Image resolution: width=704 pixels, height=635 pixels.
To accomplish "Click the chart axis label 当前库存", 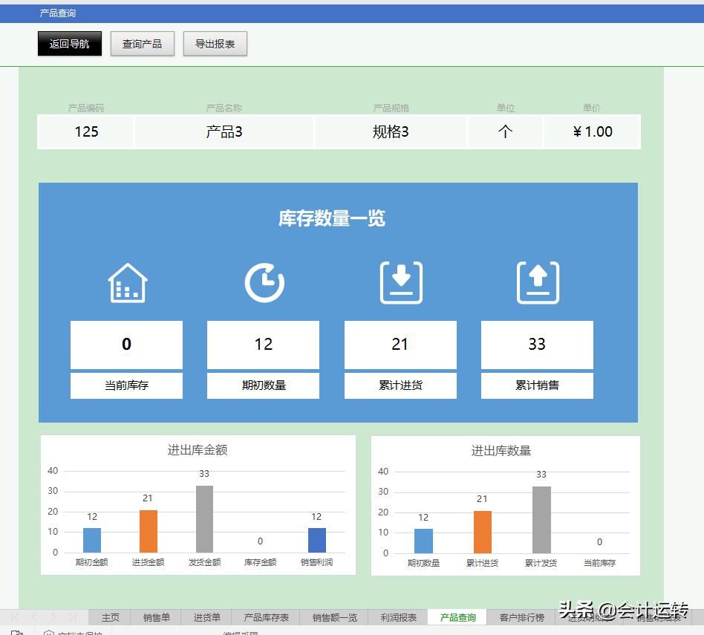I will [599, 563].
